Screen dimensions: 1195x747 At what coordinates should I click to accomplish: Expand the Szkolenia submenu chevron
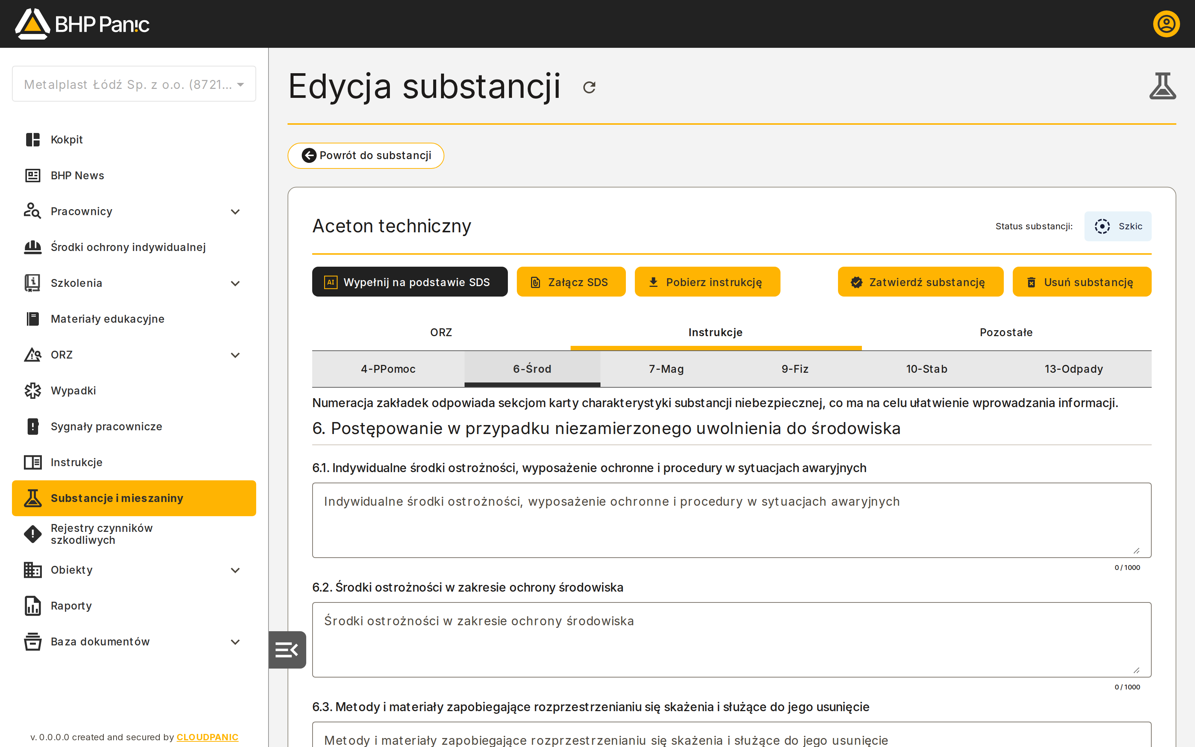click(x=236, y=283)
